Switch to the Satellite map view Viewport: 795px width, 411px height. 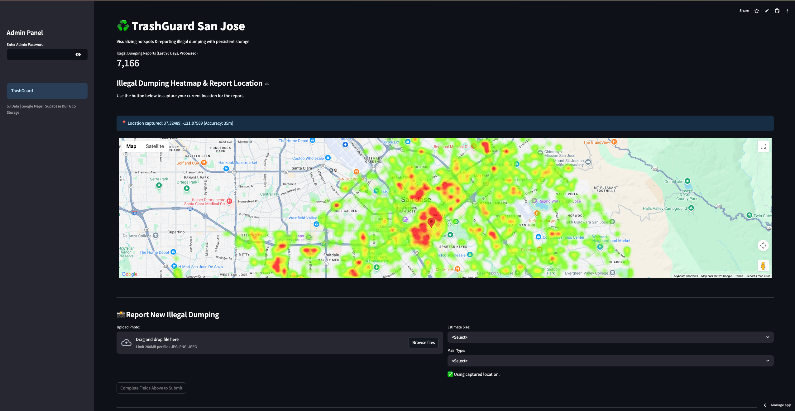click(155, 146)
